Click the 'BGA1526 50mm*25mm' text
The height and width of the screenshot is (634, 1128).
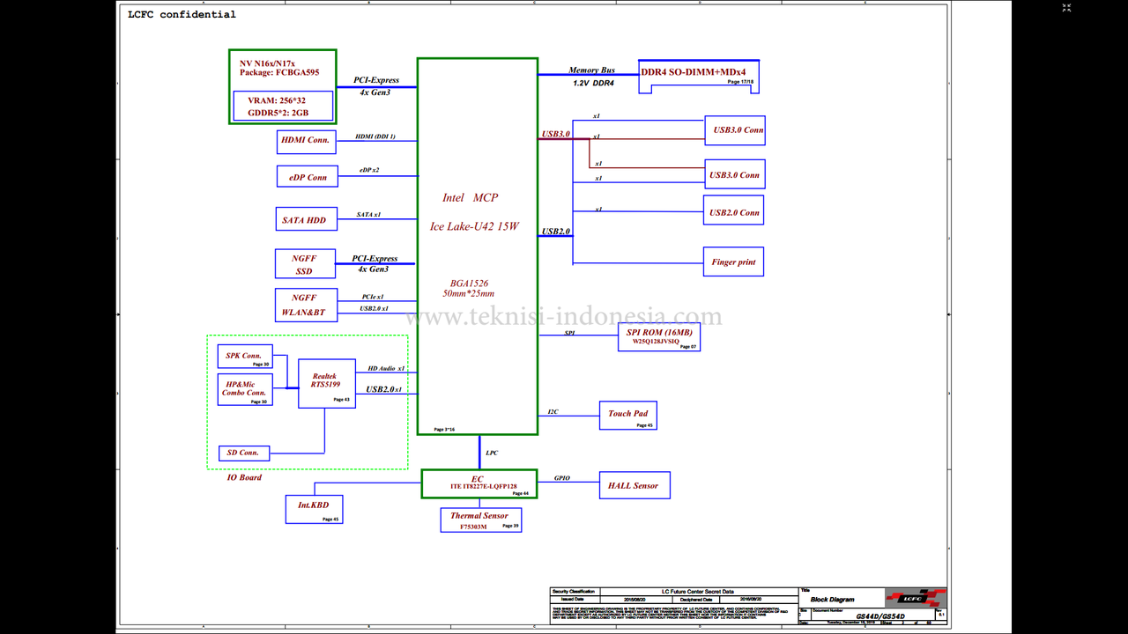[468, 288]
